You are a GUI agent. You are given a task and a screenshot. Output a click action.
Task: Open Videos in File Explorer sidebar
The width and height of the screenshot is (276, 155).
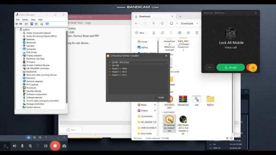[x=143, y=111]
